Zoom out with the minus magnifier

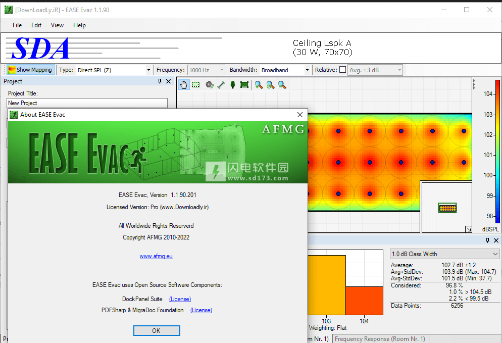click(282, 85)
